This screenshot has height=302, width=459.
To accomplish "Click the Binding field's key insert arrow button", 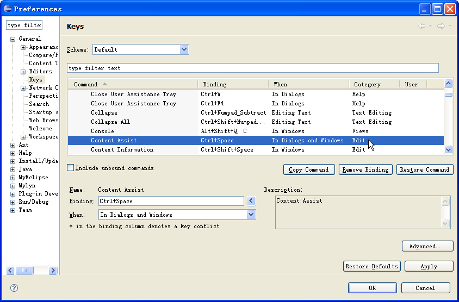I will coord(251,201).
